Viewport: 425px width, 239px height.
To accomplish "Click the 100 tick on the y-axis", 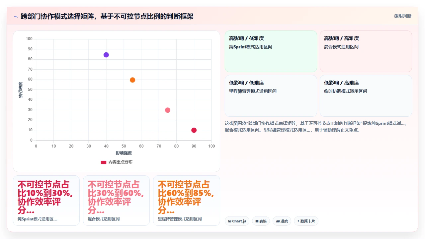I will click(29, 39).
